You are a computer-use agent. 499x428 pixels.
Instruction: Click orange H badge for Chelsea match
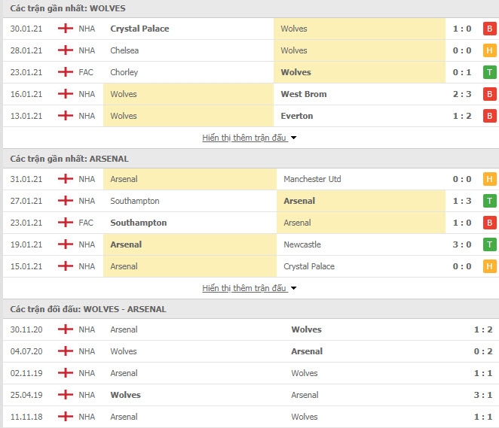click(x=489, y=50)
